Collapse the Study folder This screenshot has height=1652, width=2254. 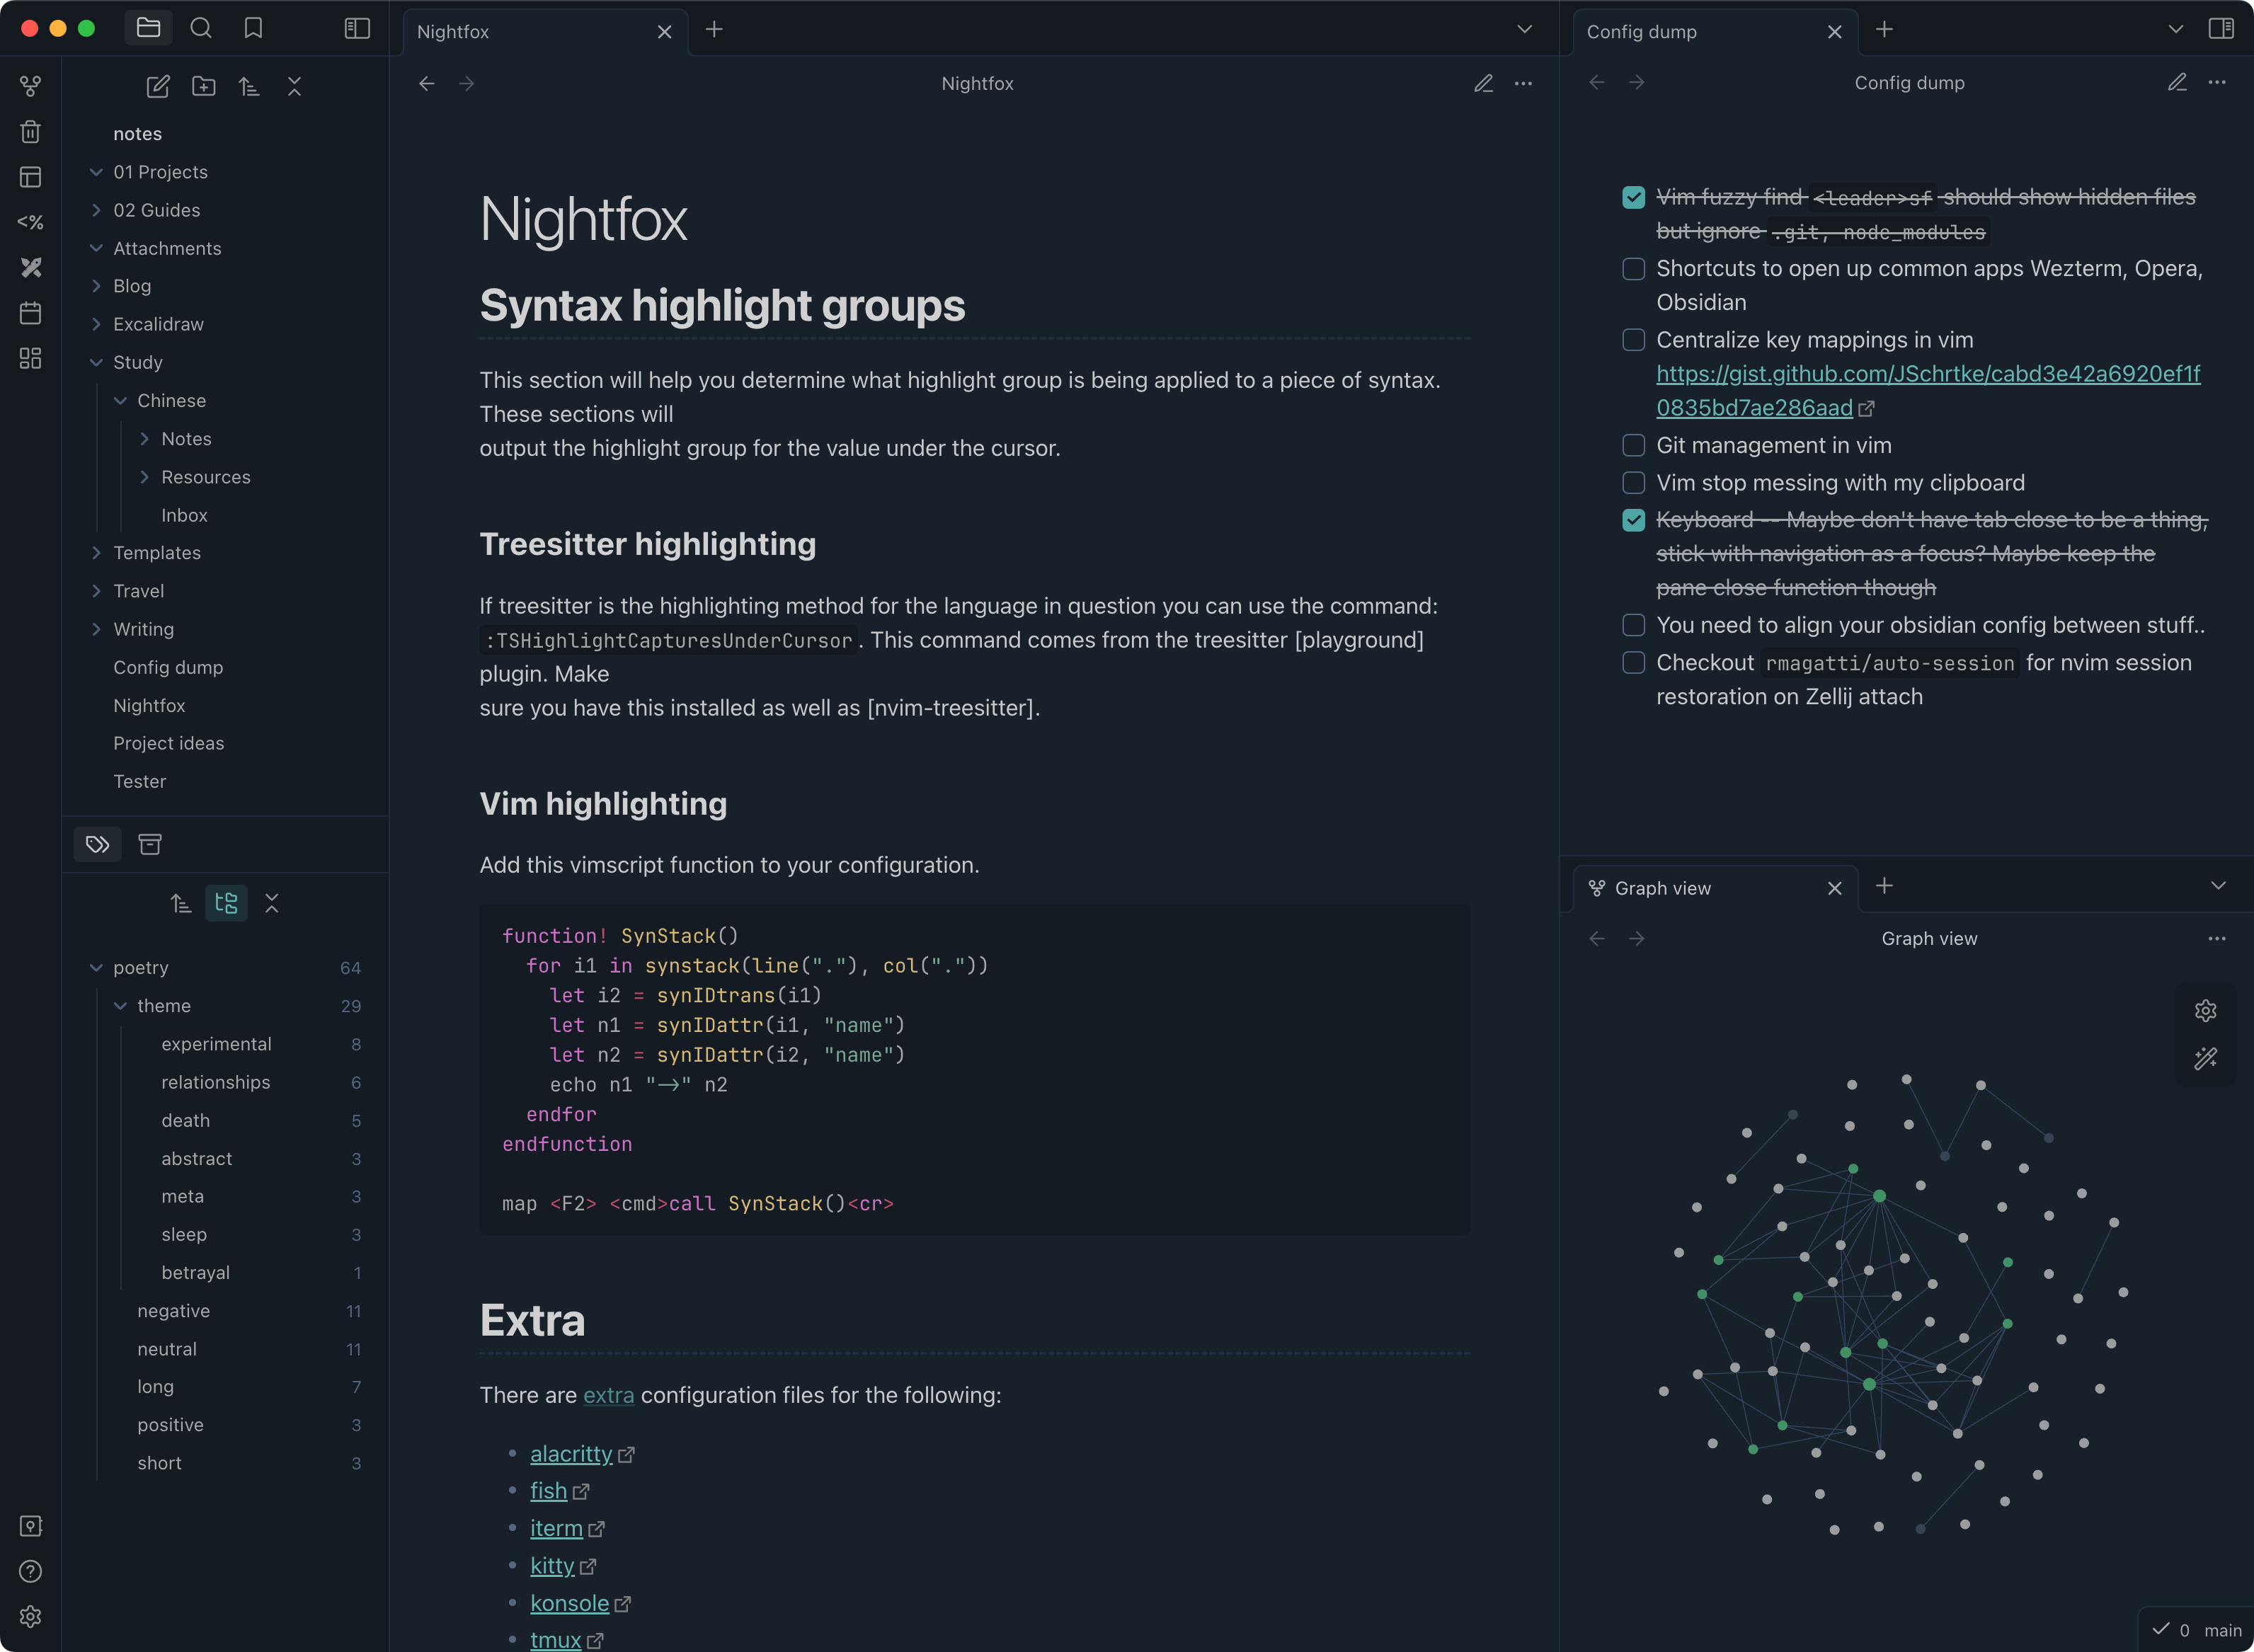(x=96, y=362)
